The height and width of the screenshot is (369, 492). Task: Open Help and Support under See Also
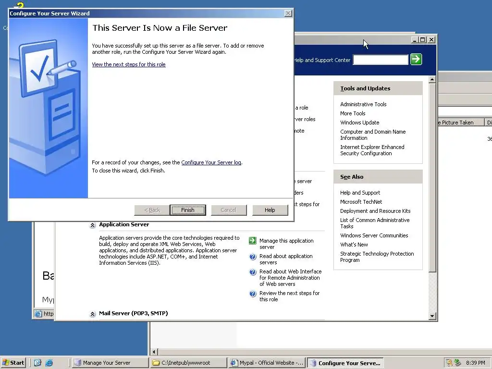[x=360, y=193]
